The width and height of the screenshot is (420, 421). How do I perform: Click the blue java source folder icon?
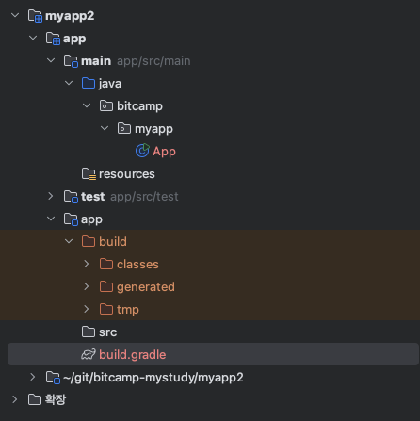89,83
